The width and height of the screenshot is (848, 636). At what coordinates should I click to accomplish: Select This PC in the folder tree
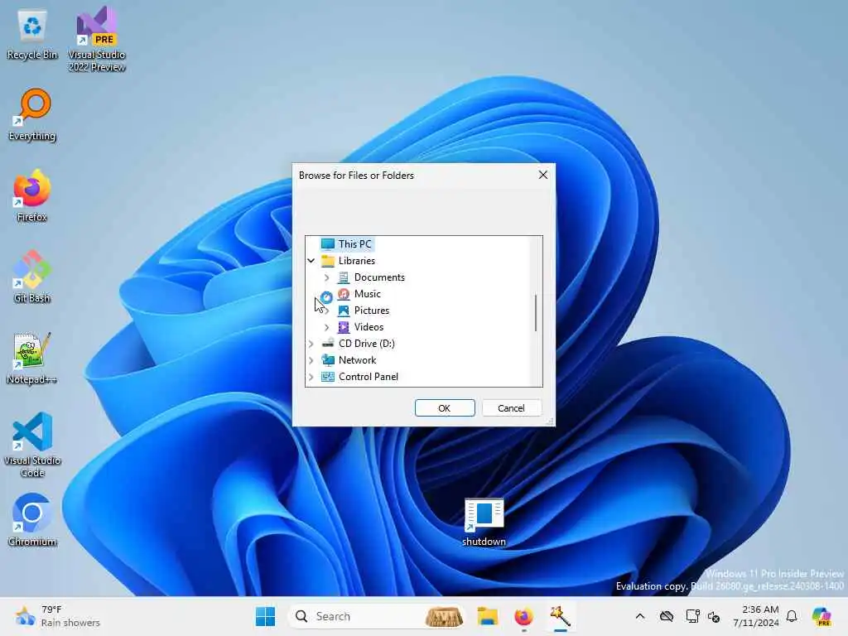tap(354, 244)
